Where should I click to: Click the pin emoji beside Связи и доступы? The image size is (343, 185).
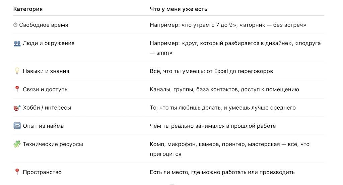[17, 89]
